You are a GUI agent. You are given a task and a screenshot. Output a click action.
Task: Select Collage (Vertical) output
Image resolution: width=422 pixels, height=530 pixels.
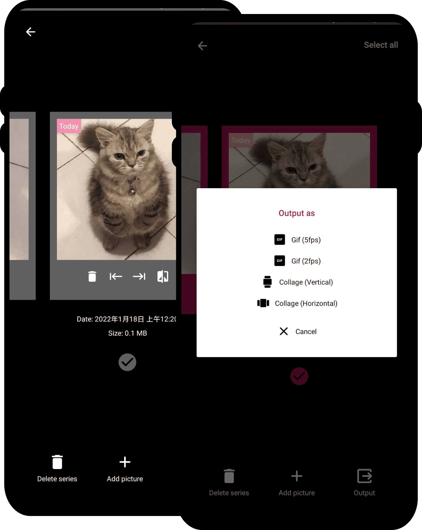click(298, 282)
